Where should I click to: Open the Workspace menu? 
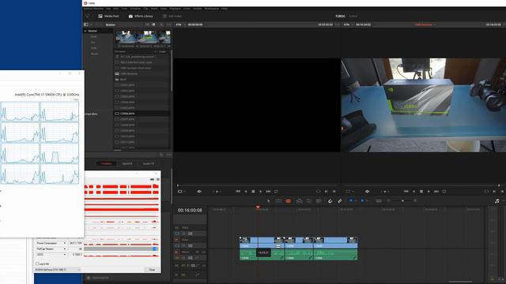(x=211, y=9)
